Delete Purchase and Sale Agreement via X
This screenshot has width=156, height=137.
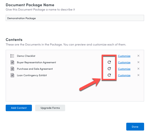coord(138,69)
